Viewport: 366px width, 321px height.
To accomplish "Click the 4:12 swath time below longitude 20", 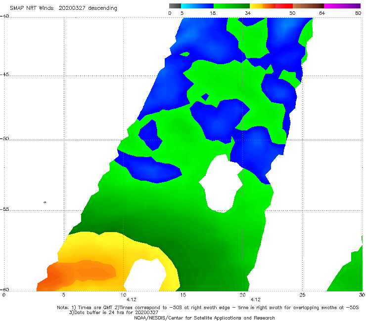I will [x=255, y=300].
